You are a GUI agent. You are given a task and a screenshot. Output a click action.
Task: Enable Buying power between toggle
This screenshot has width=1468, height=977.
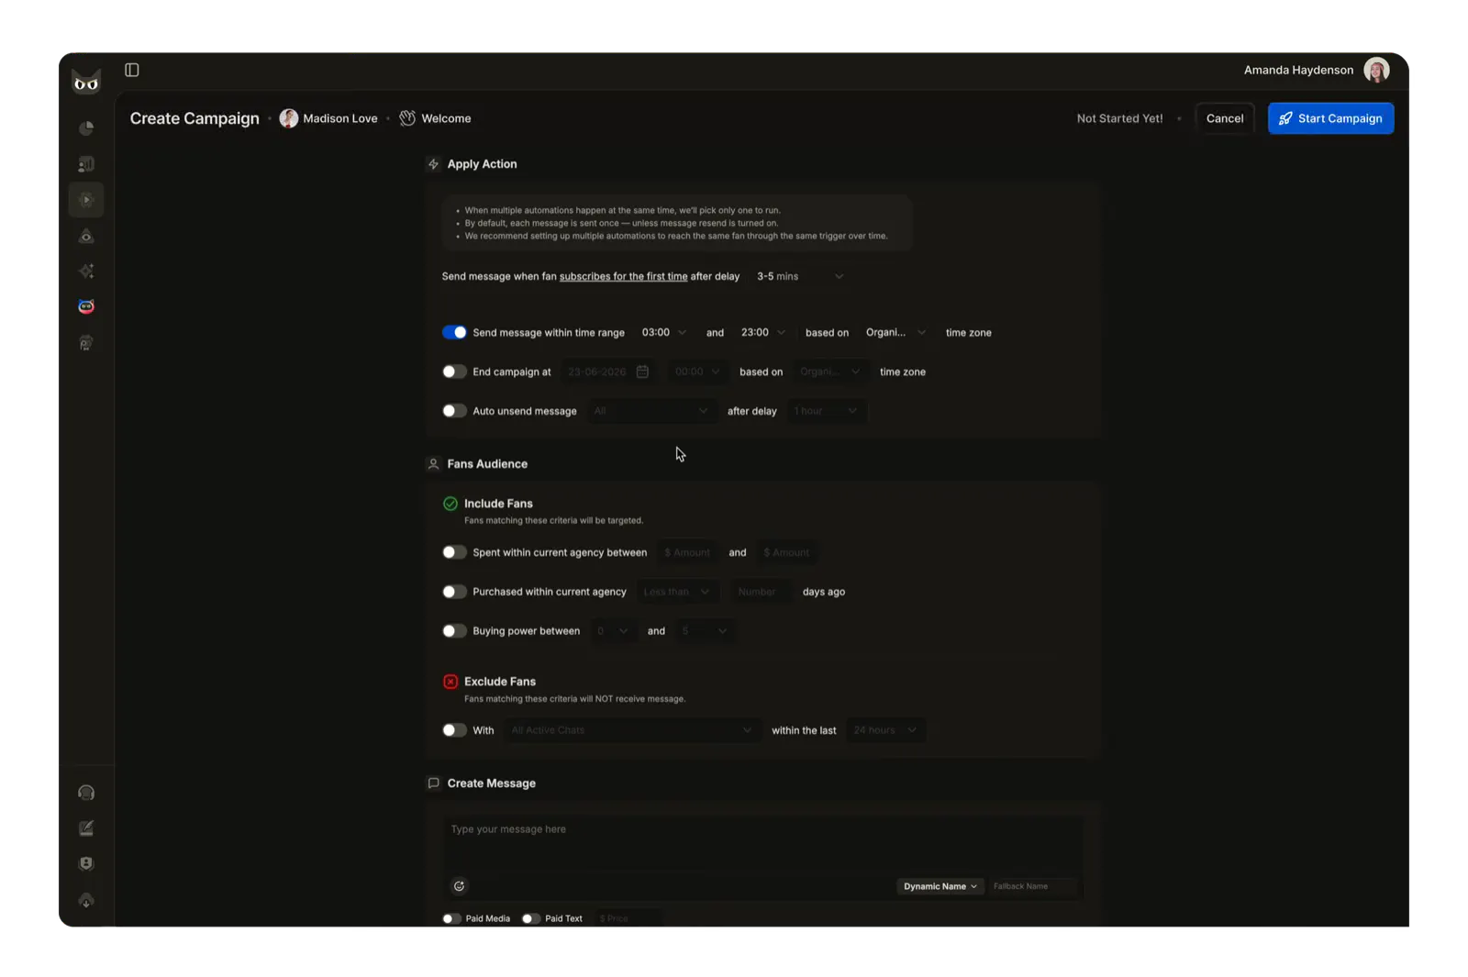pyautogui.click(x=454, y=631)
